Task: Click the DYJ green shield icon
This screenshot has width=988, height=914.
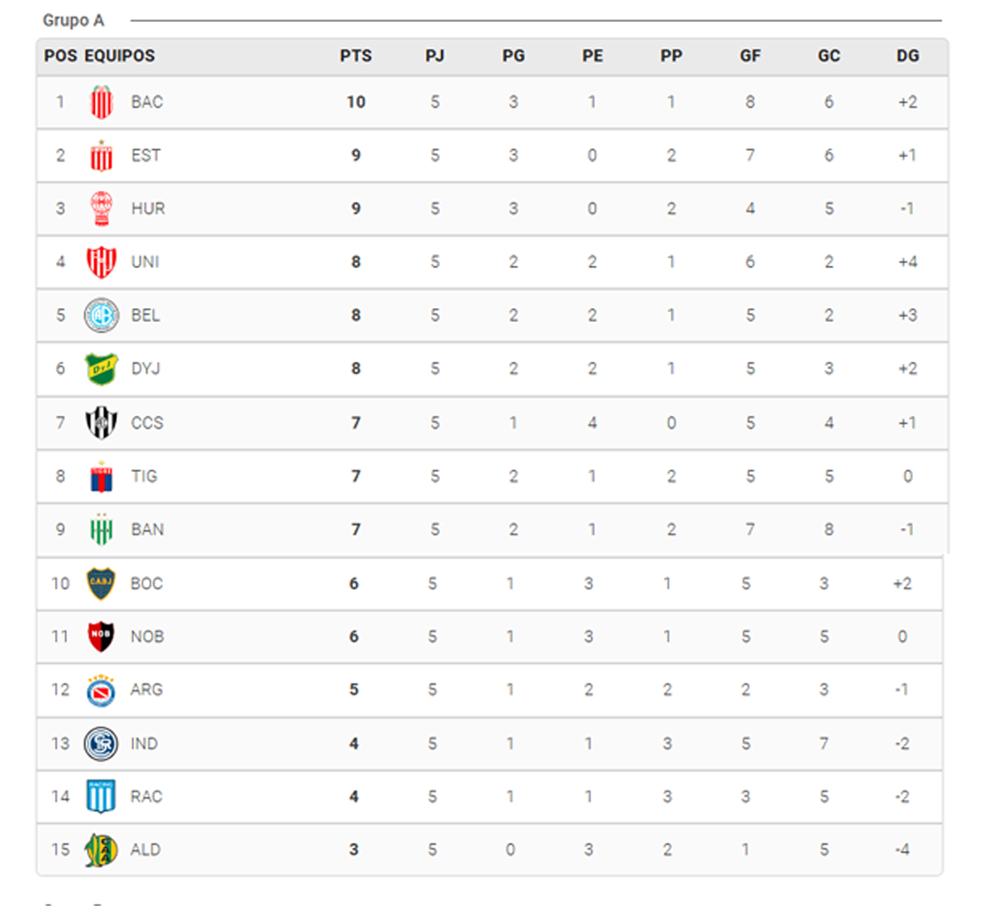Action: point(101,368)
